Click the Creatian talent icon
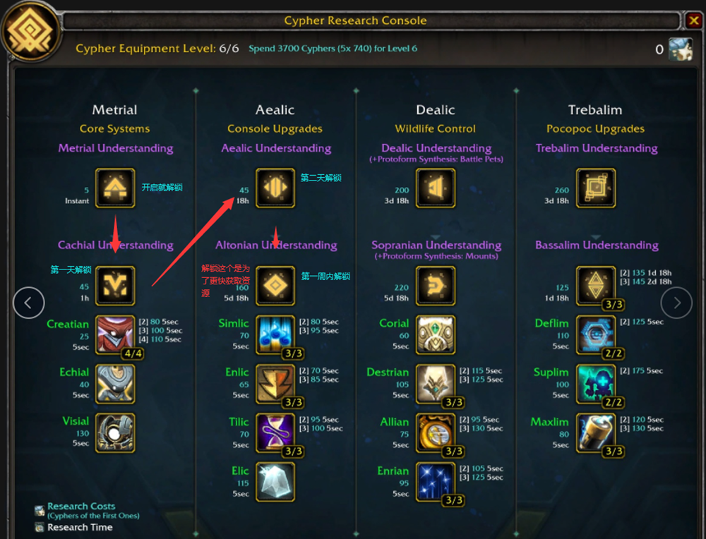This screenshot has width=706, height=539. (115, 334)
